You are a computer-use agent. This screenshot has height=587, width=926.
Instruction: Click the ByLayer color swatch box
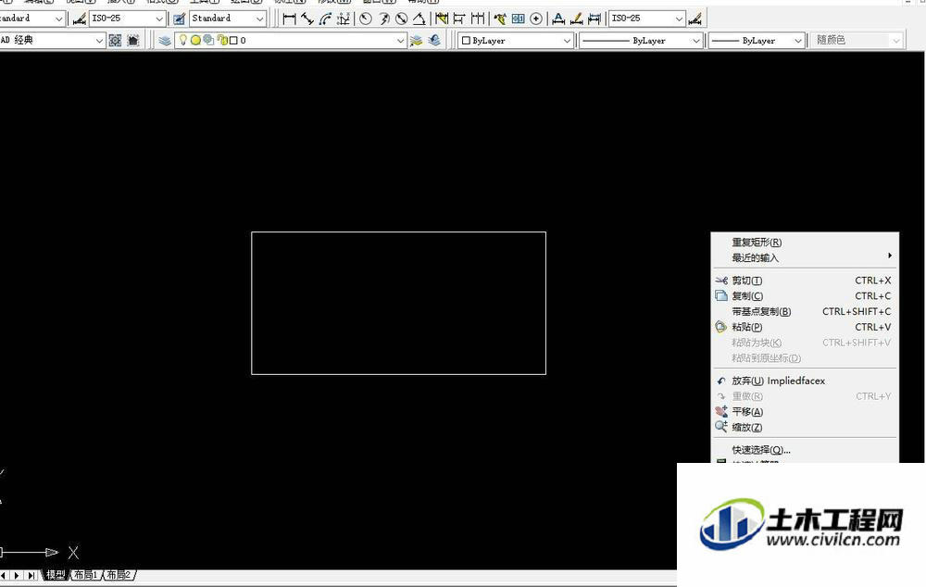point(466,40)
